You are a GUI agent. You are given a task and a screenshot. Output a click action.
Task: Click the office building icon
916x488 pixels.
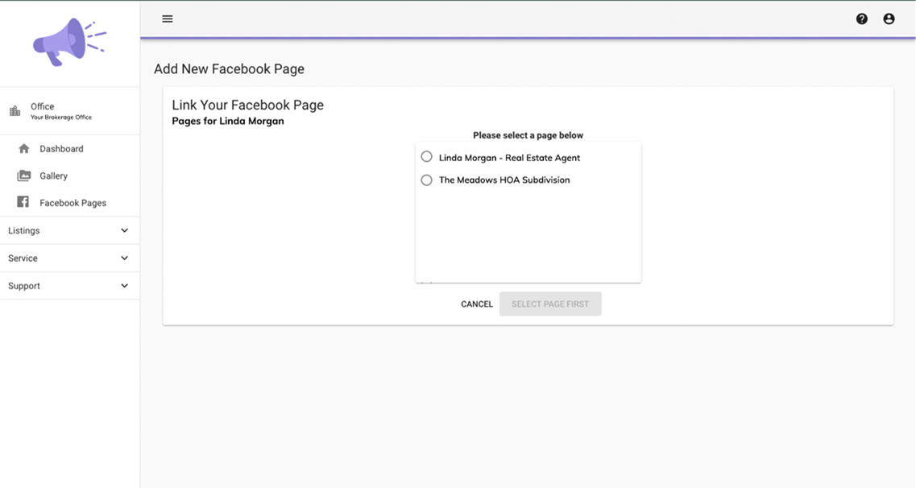click(15, 111)
